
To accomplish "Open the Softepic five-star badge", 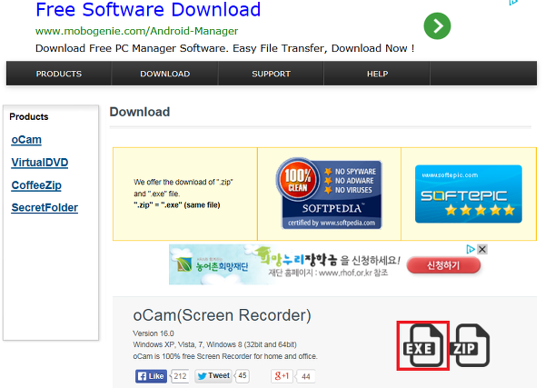I will [x=469, y=194].
